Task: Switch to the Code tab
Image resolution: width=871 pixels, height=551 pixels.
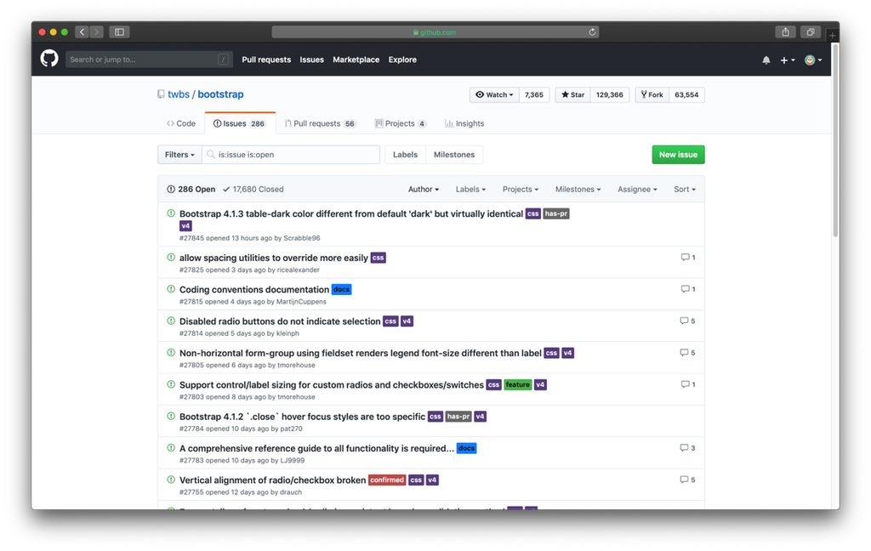Action: (x=181, y=123)
